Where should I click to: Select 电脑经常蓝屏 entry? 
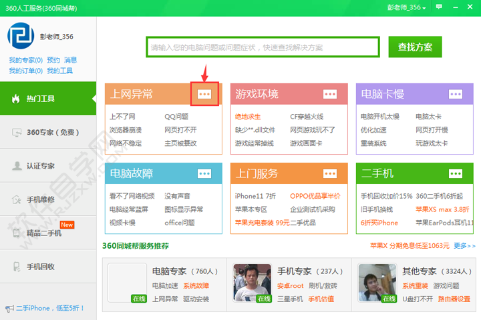pos(129,209)
